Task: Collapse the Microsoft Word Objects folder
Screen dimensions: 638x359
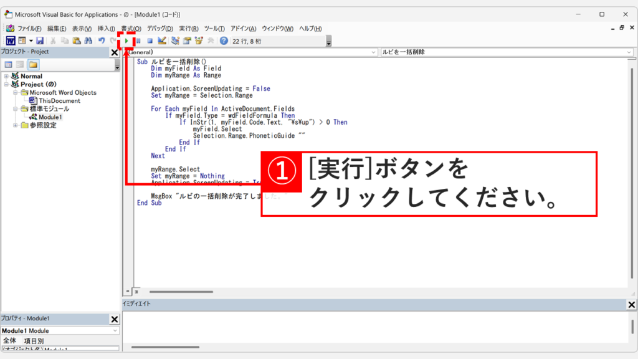Action: click(15, 92)
